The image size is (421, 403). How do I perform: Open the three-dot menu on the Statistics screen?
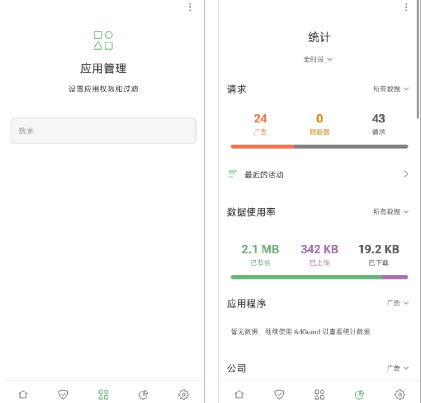[406, 7]
